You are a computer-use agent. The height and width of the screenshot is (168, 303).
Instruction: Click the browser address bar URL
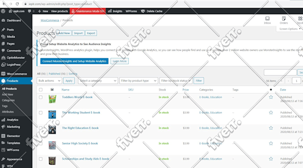point(60,4)
